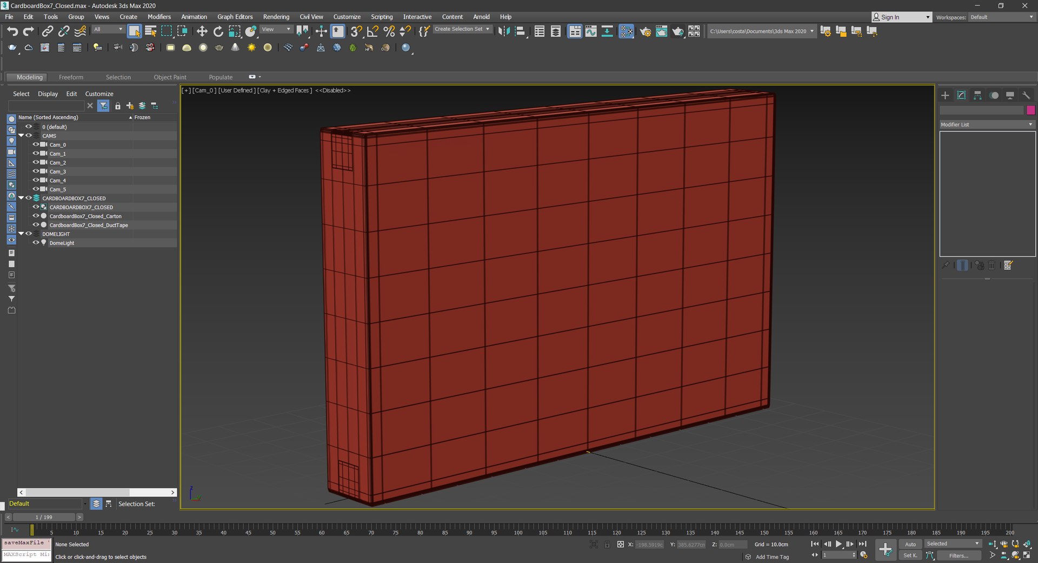Open the Material Editor icon
The width and height of the screenshot is (1038, 563).
pyautogui.click(x=627, y=31)
